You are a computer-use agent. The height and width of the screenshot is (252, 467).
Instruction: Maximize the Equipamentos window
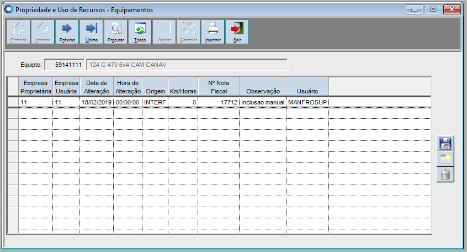tap(433, 9)
